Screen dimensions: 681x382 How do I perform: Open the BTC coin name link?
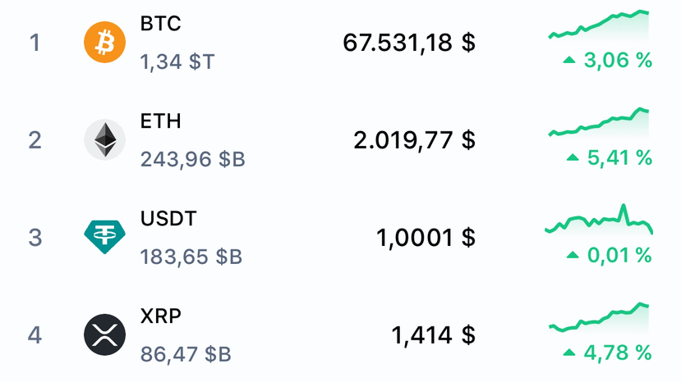[160, 24]
